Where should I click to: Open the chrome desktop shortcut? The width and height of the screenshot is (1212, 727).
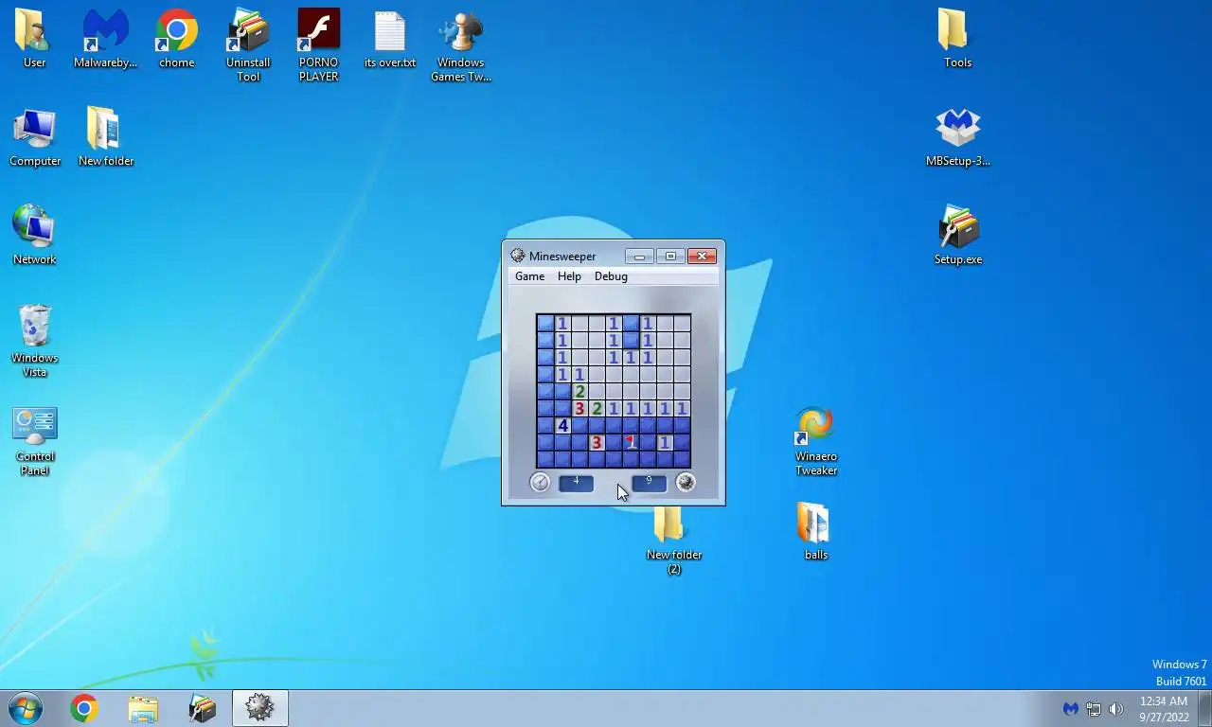click(x=176, y=39)
